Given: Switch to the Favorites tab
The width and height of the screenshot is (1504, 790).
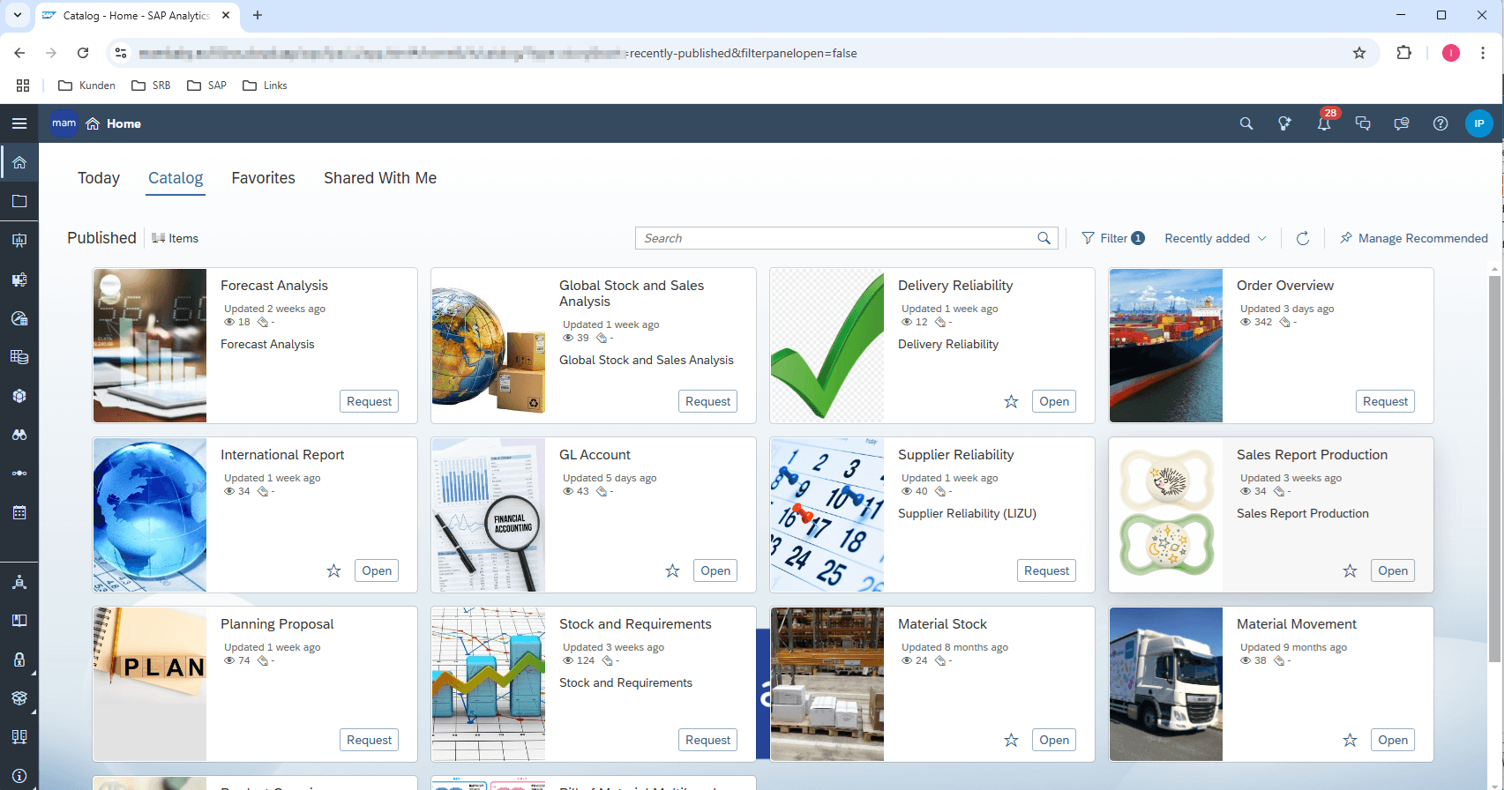Looking at the screenshot, I should click(264, 178).
